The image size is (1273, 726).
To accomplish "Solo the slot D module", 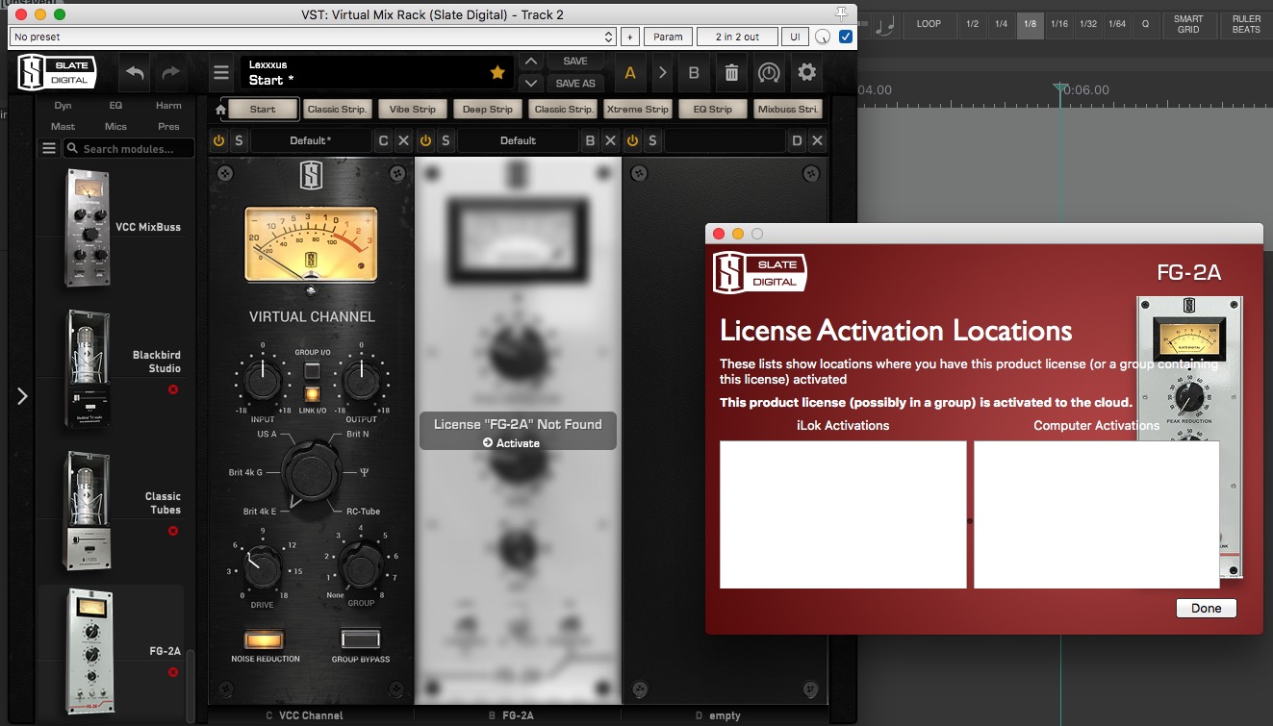I will (x=652, y=141).
